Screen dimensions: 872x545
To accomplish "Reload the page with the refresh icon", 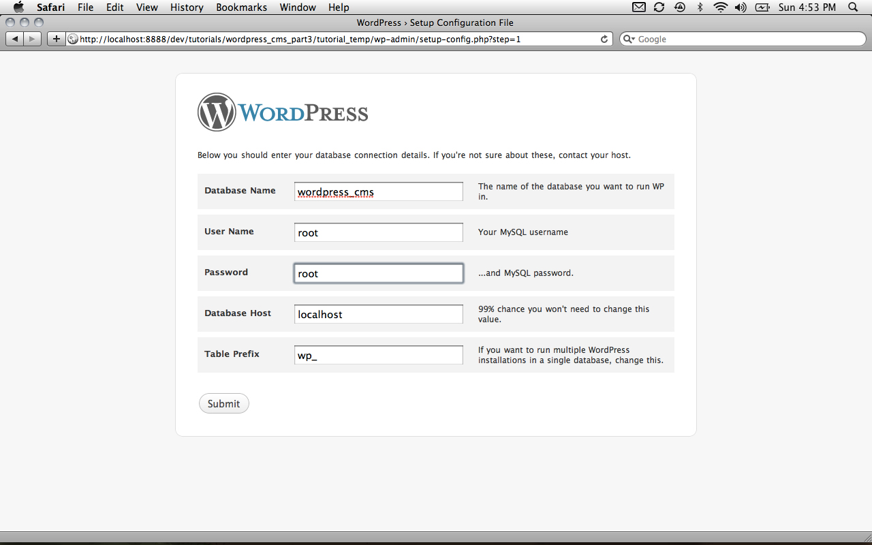I will click(604, 39).
